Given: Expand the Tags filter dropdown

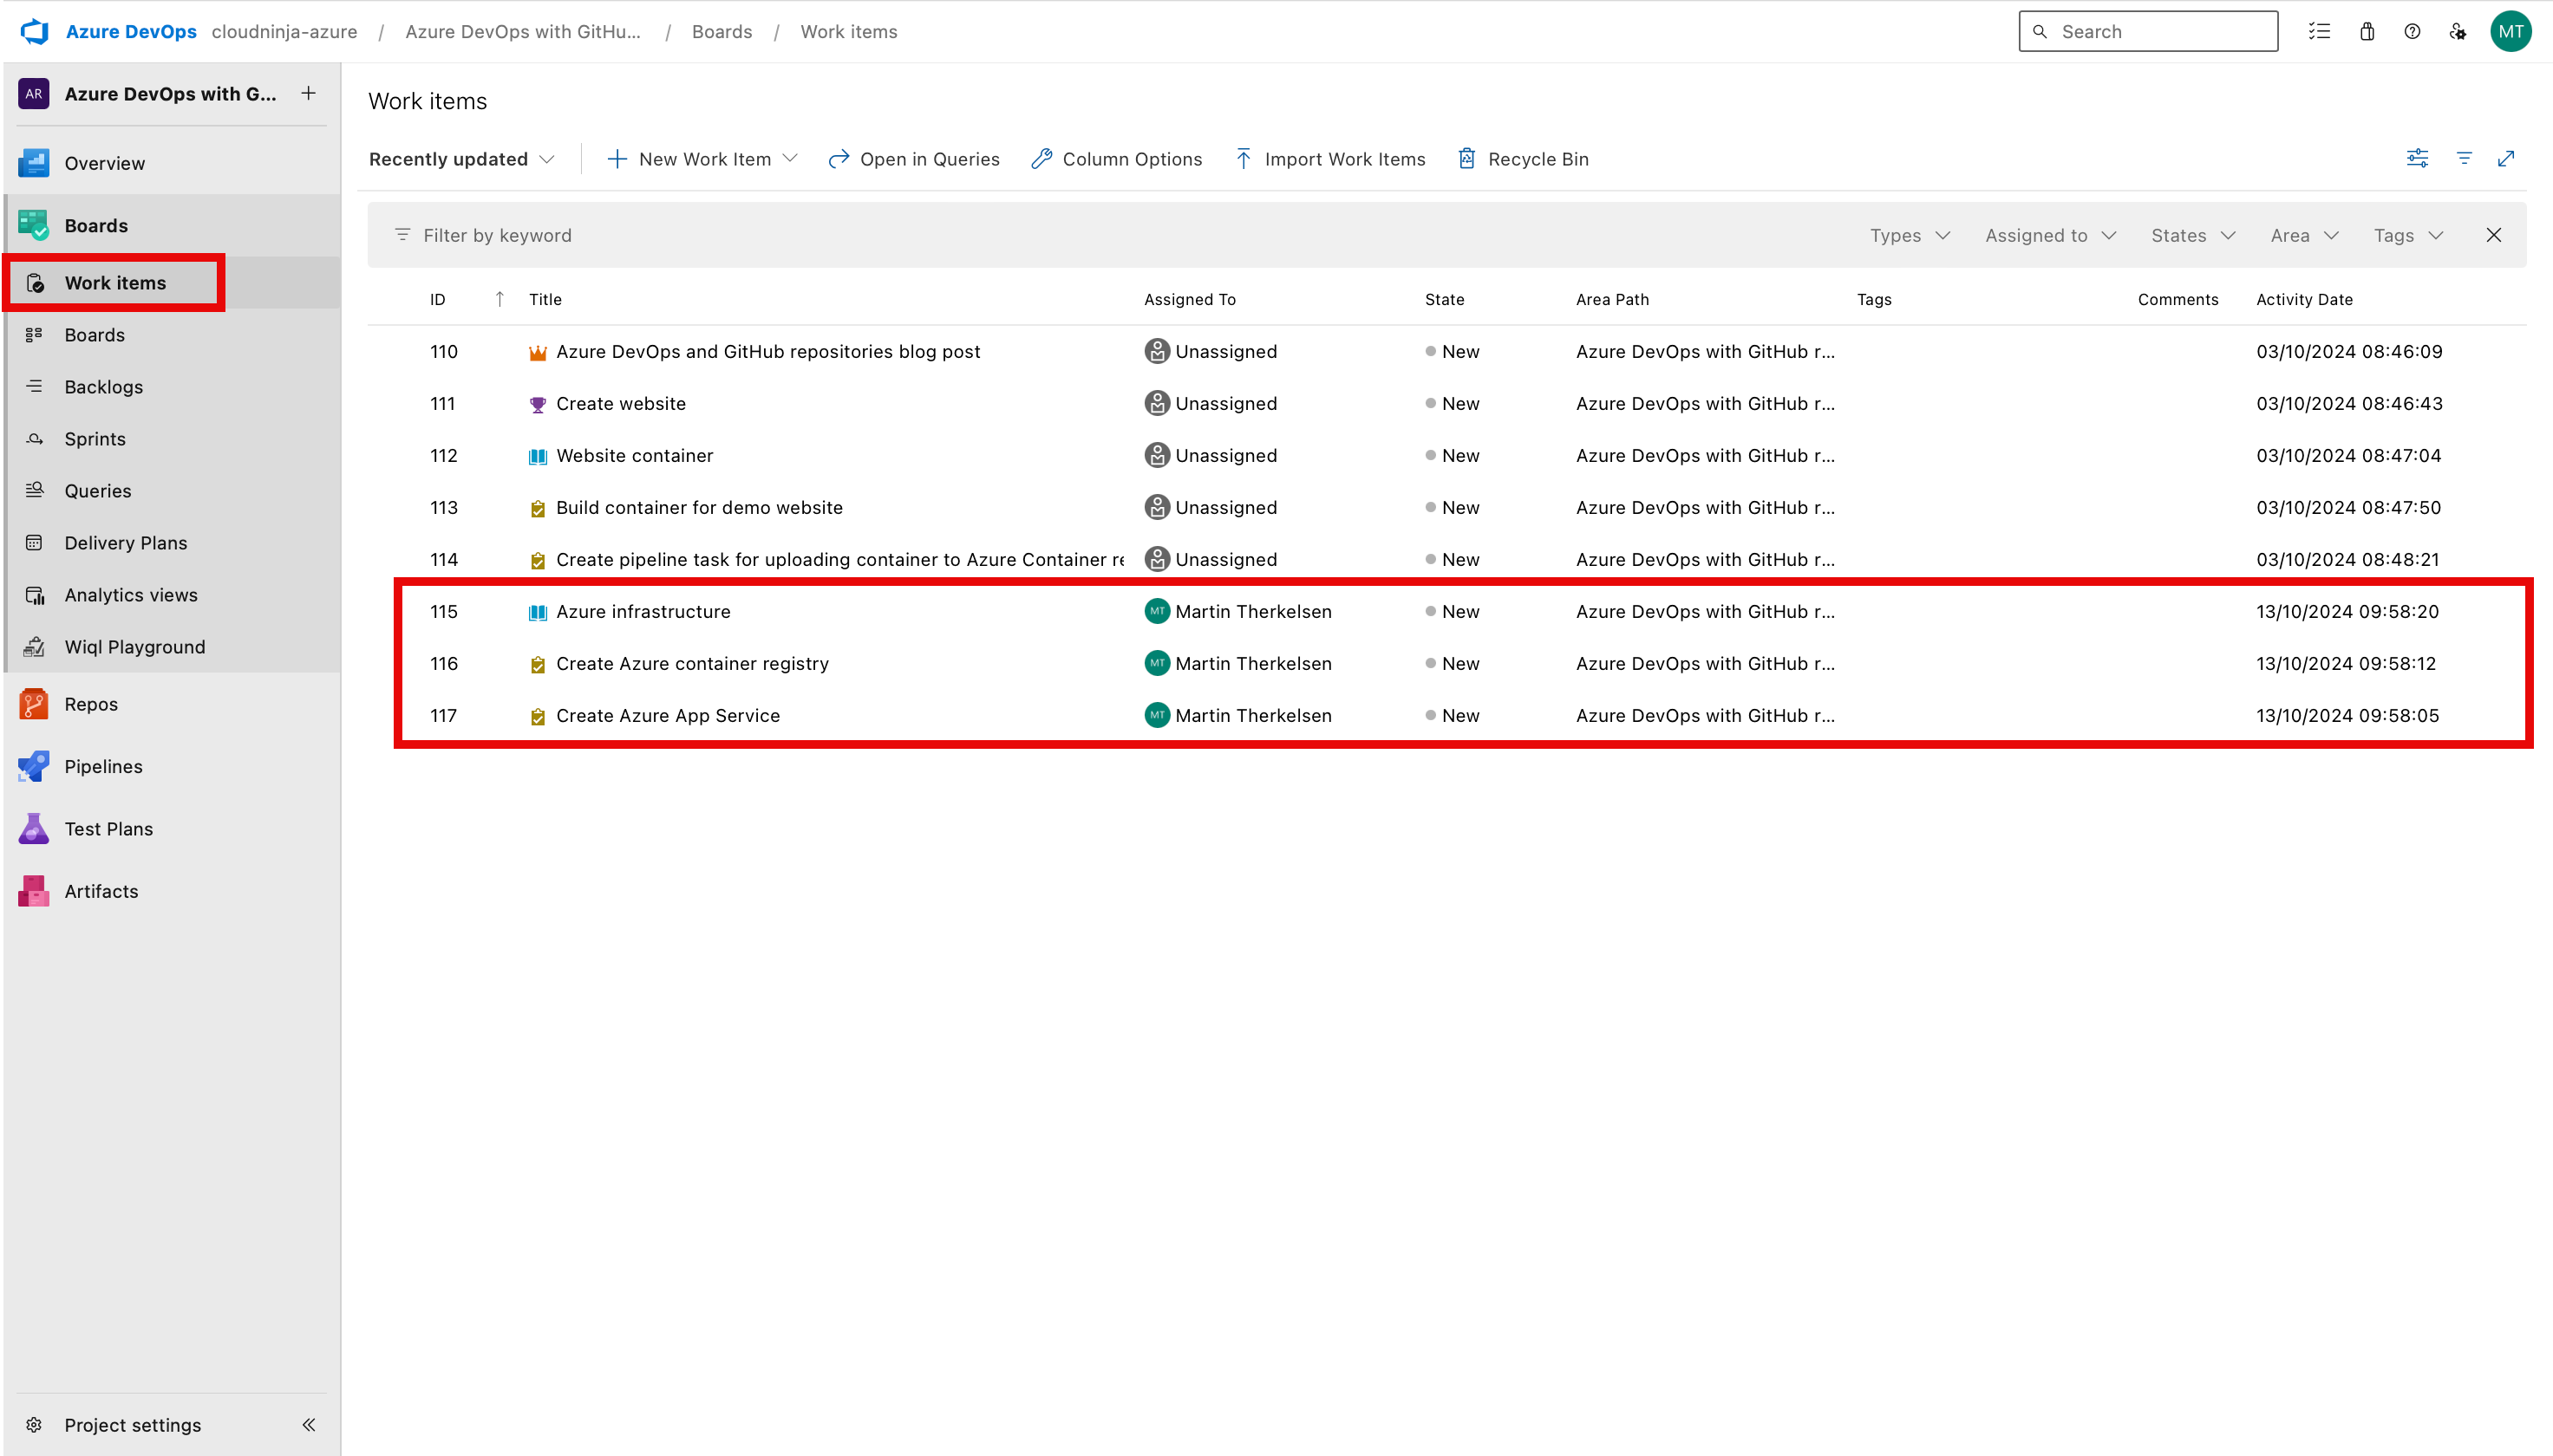Looking at the screenshot, I should [x=2408, y=235].
